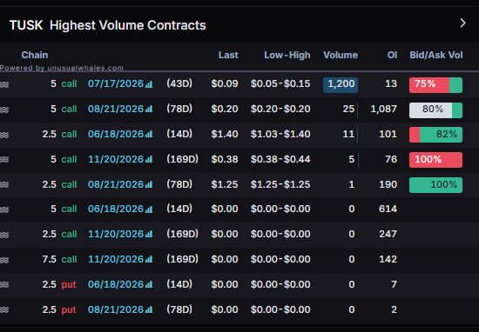The height and width of the screenshot is (332, 479).
Task: Click the wave icon on the 11/20/2026 2.5 call row
Action: [4, 235]
